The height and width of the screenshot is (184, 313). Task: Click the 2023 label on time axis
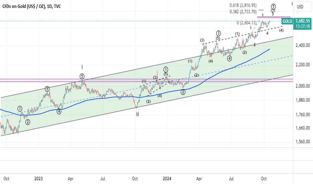[39, 179]
